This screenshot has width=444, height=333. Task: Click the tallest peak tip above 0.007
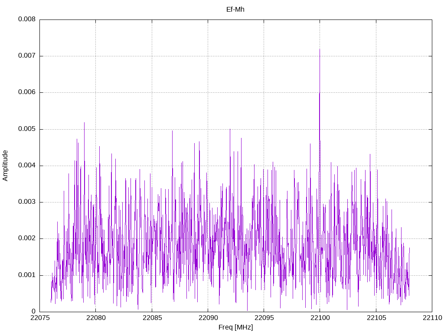(x=320, y=49)
